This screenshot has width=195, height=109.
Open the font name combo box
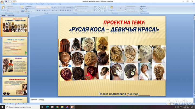click(41, 8)
